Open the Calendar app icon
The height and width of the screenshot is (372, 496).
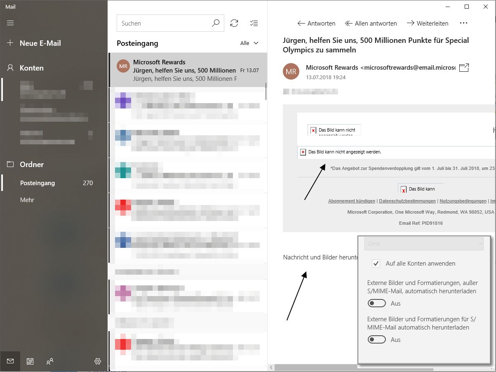[30, 361]
